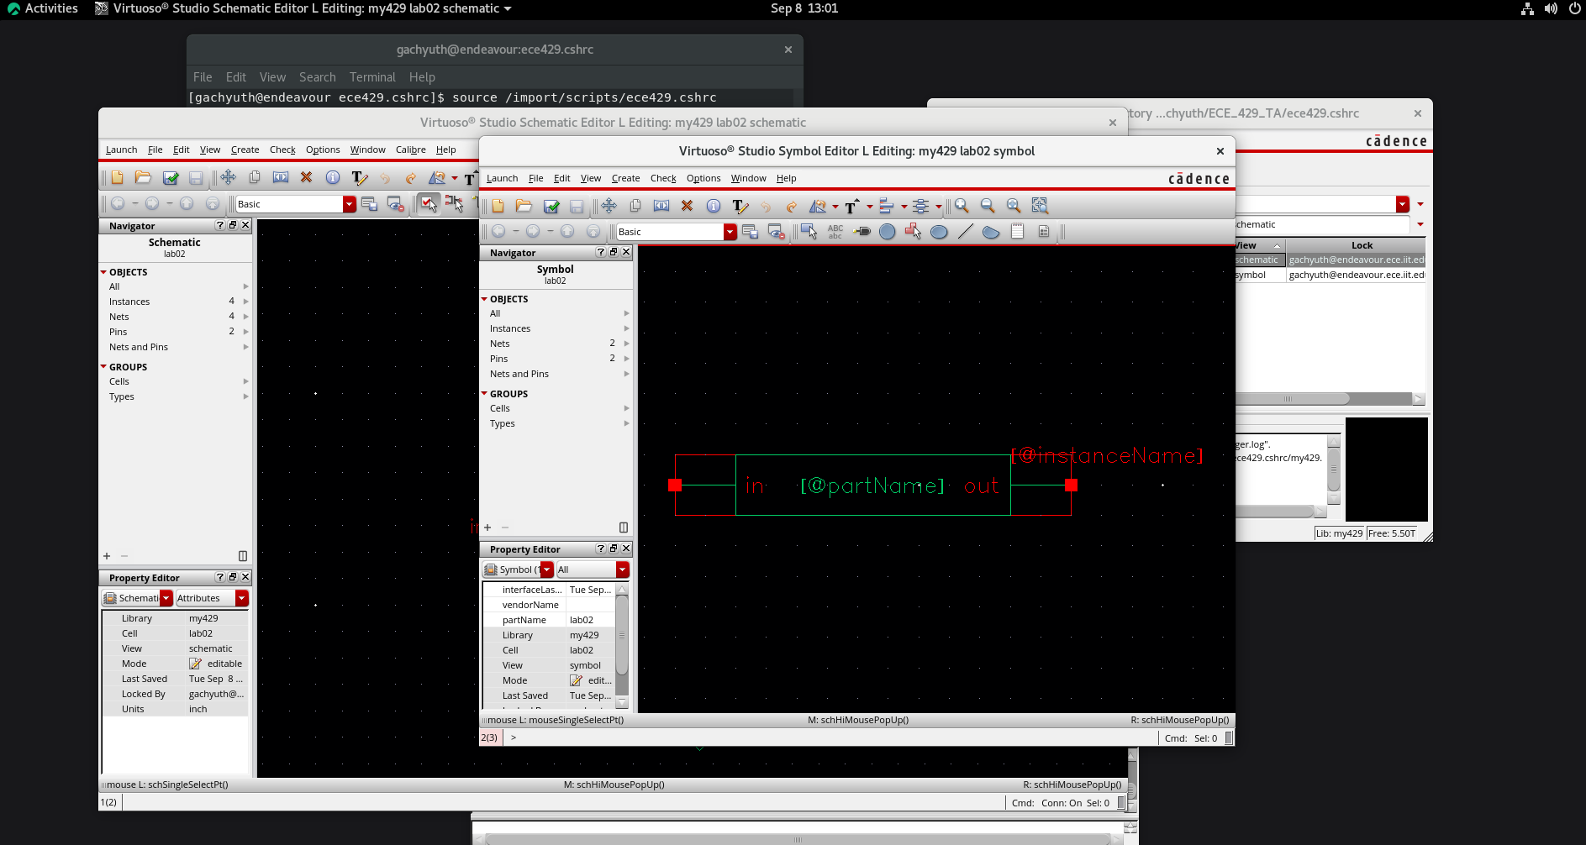Click Check and Save icon in Schematic Editor
Screen dimensions: 1586x845
coord(171,177)
